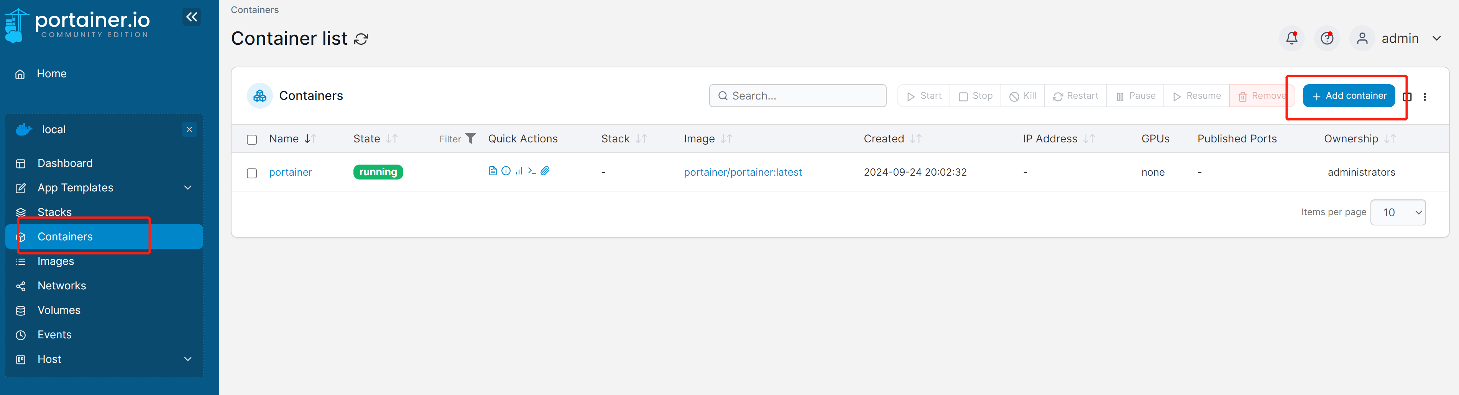
Task: Sort by Created column arrows
Action: pyautogui.click(x=916, y=139)
